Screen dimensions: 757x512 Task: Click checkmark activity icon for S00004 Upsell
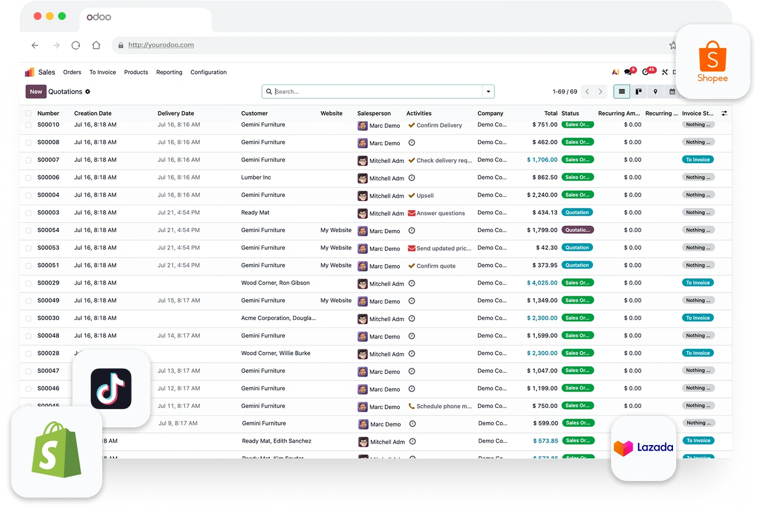click(411, 195)
